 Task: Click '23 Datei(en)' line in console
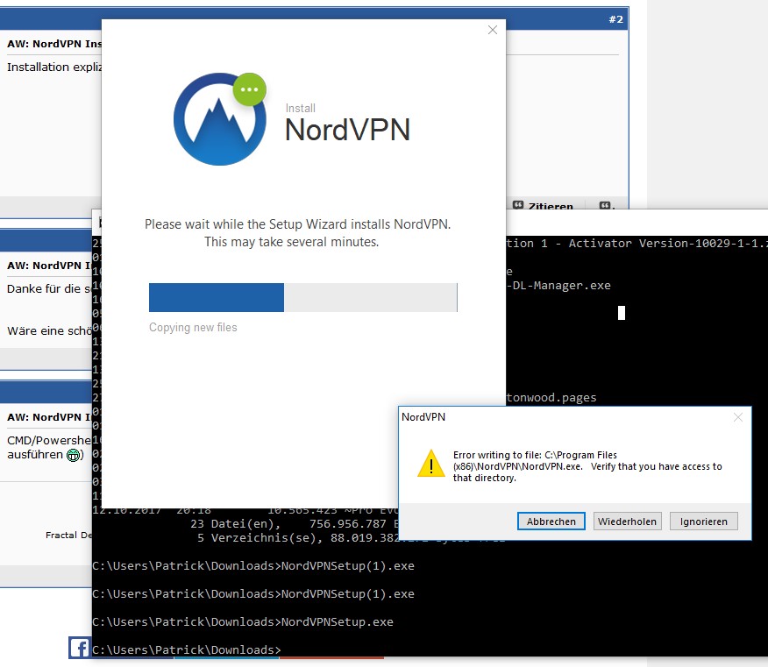pos(235,524)
